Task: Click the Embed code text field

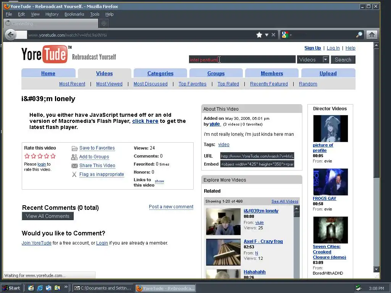Action: (257, 164)
